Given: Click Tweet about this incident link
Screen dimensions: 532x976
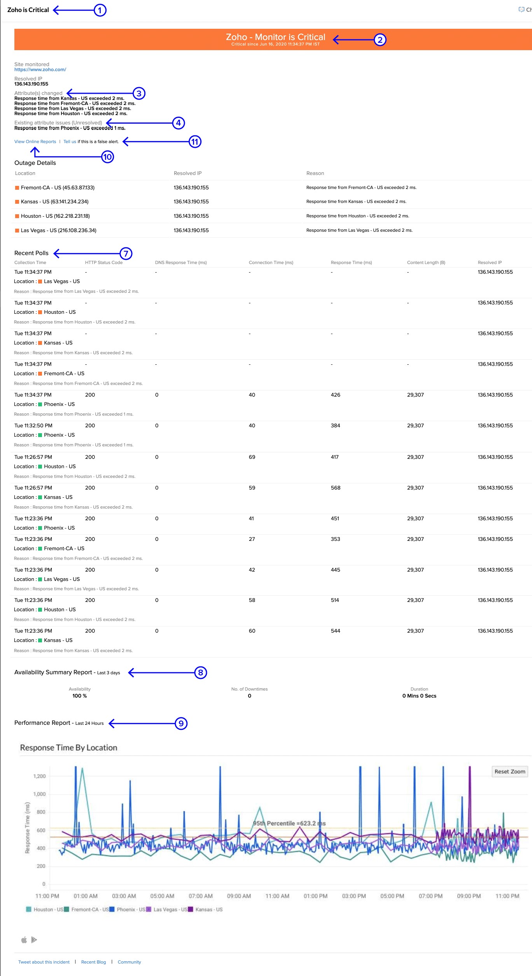Looking at the screenshot, I should [44, 962].
